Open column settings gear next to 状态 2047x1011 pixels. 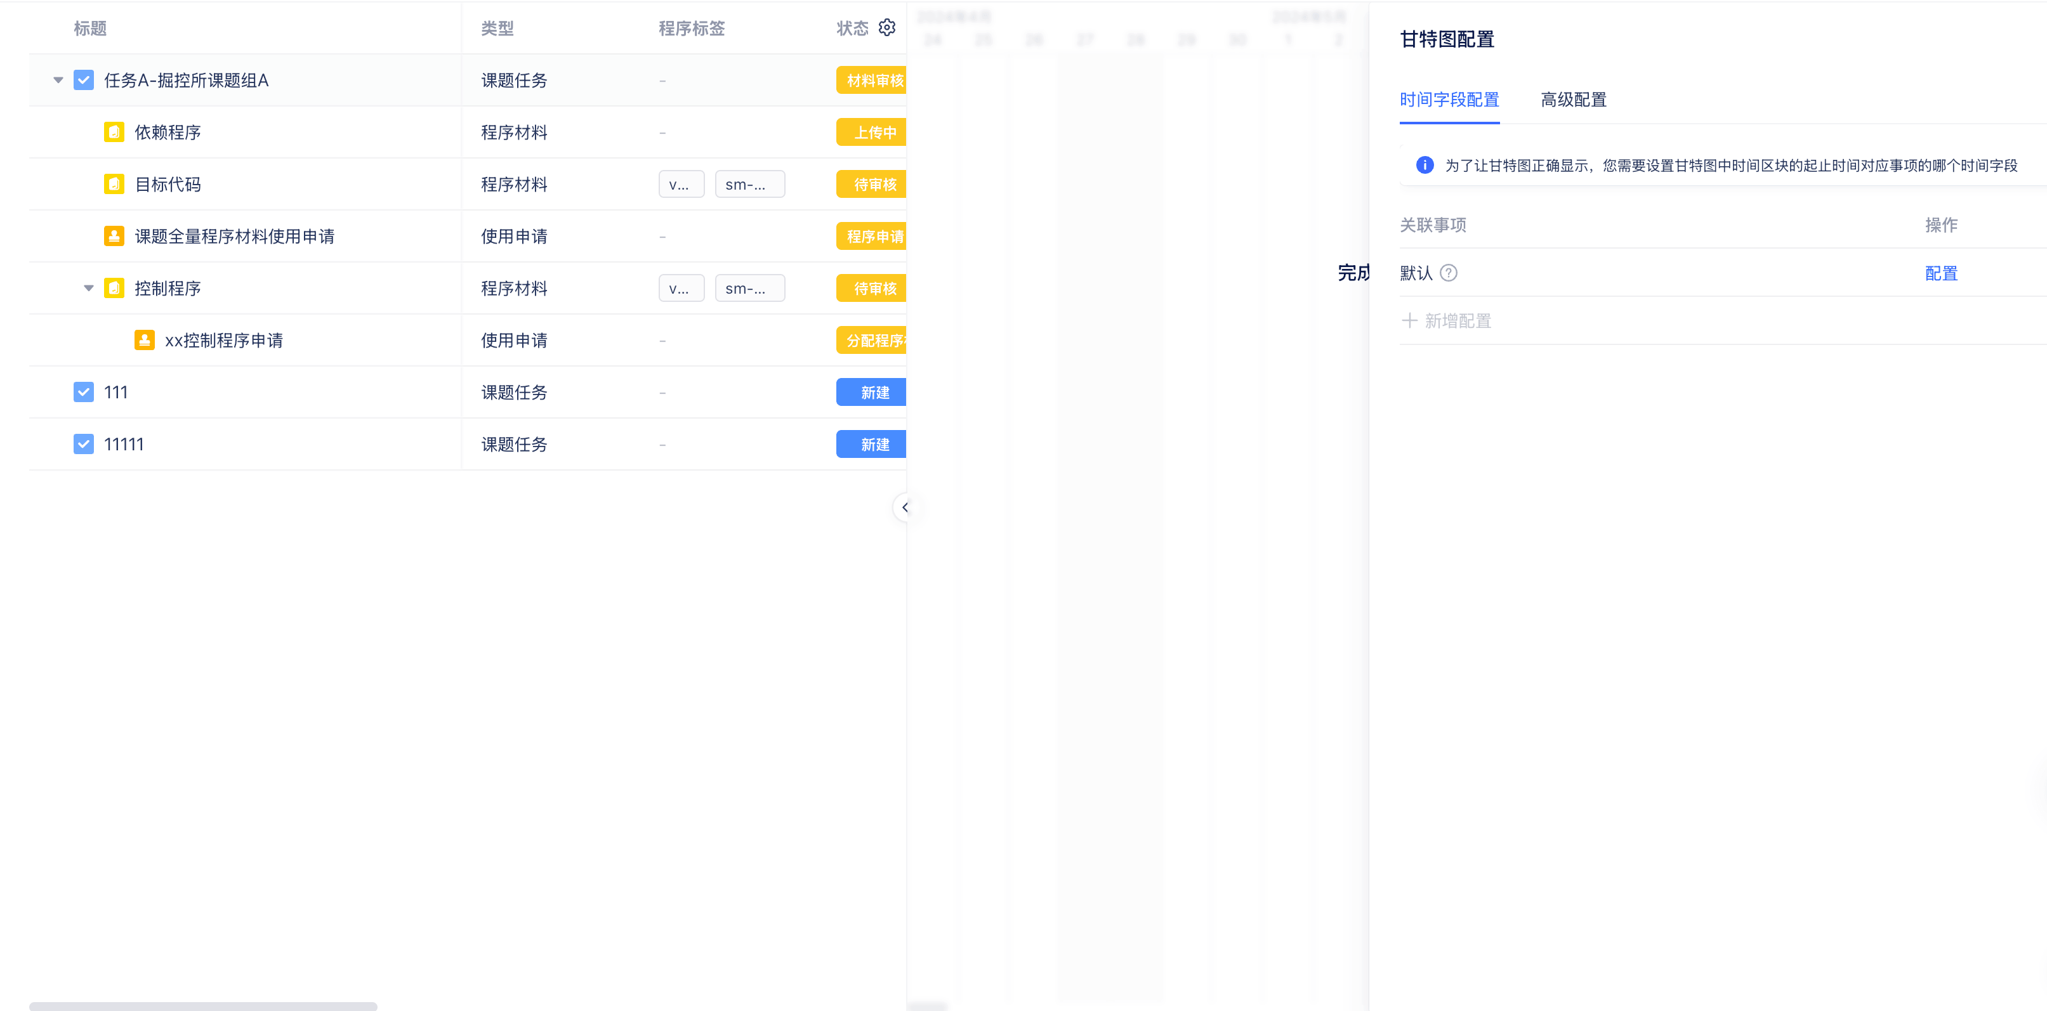[x=887, y=28]
